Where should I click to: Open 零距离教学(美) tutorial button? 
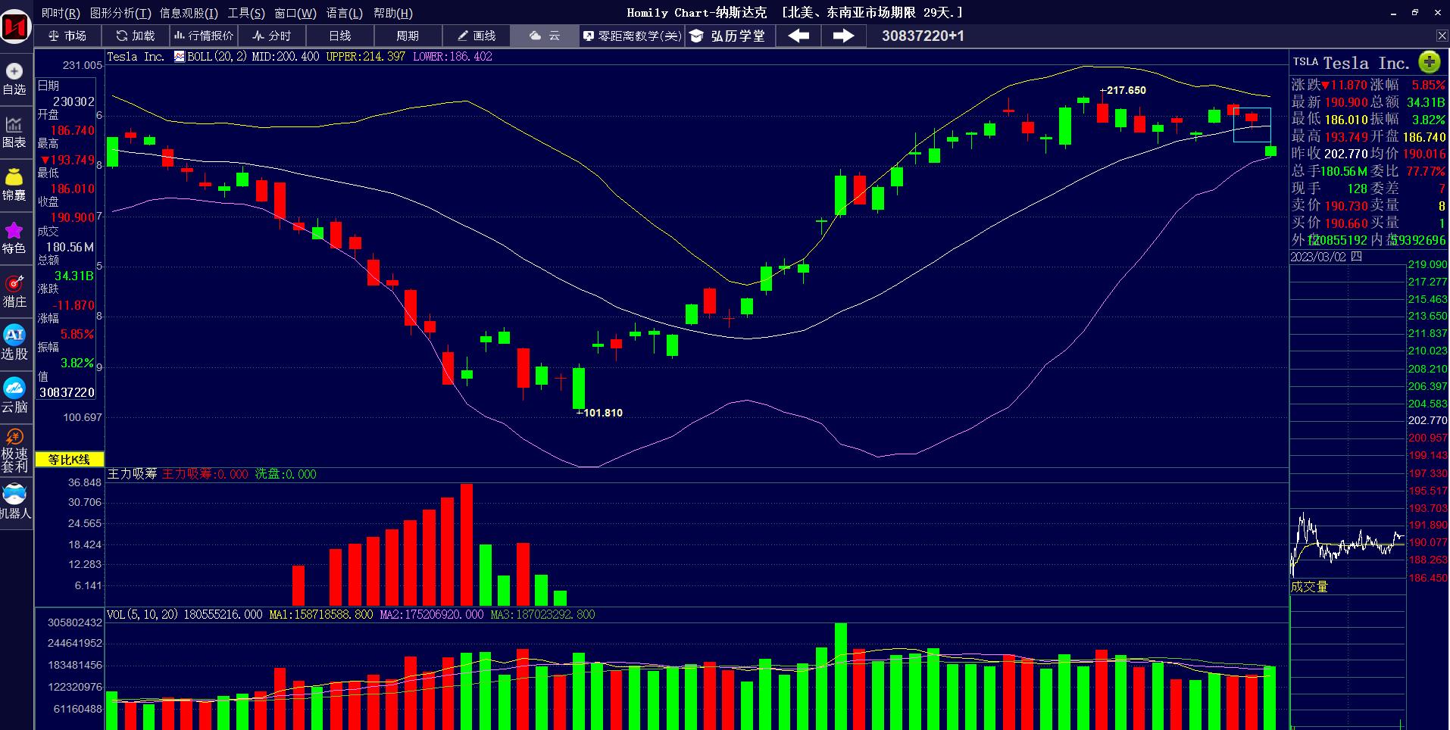[x=632, y=36]
